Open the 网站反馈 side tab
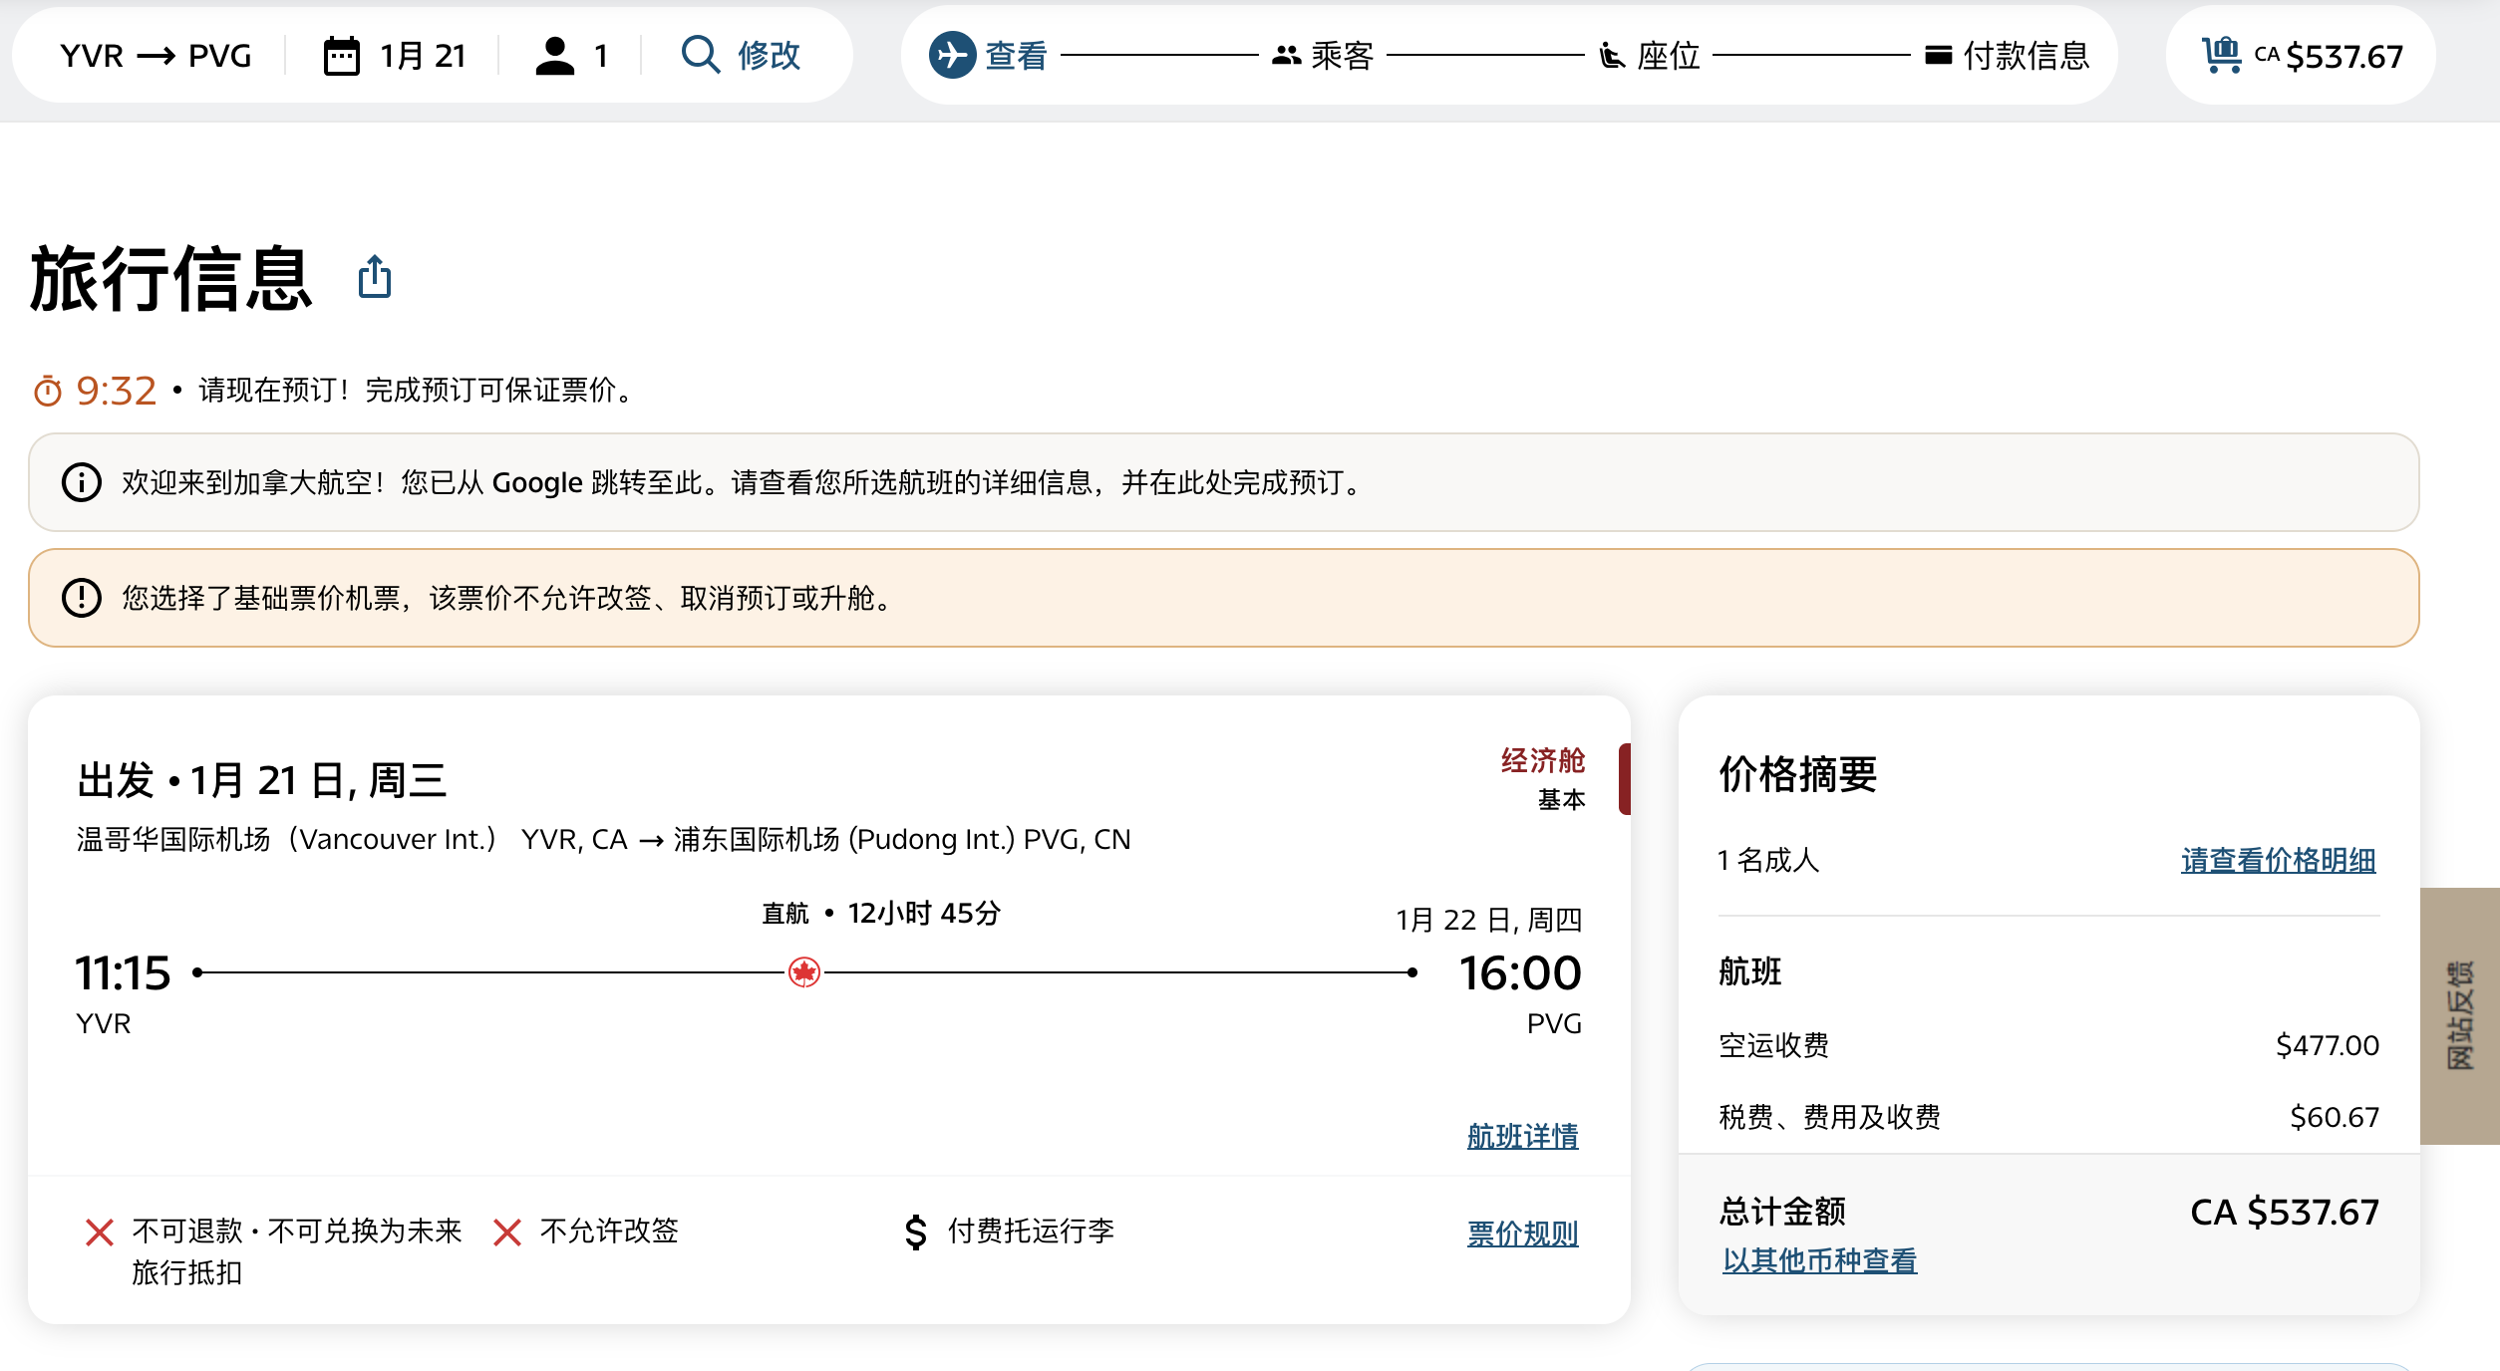Viewport: 2500px width, 1371px height. point(2459,1015)
